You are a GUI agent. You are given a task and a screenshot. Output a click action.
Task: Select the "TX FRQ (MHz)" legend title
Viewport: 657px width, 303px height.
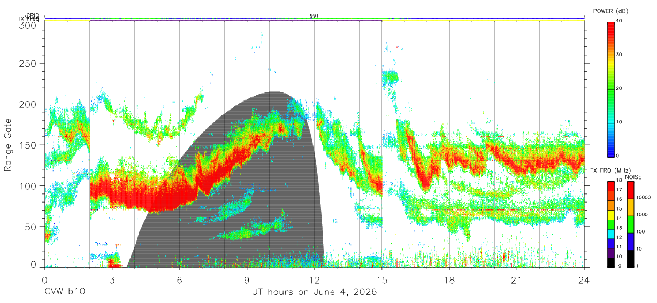tap(610, 170)
